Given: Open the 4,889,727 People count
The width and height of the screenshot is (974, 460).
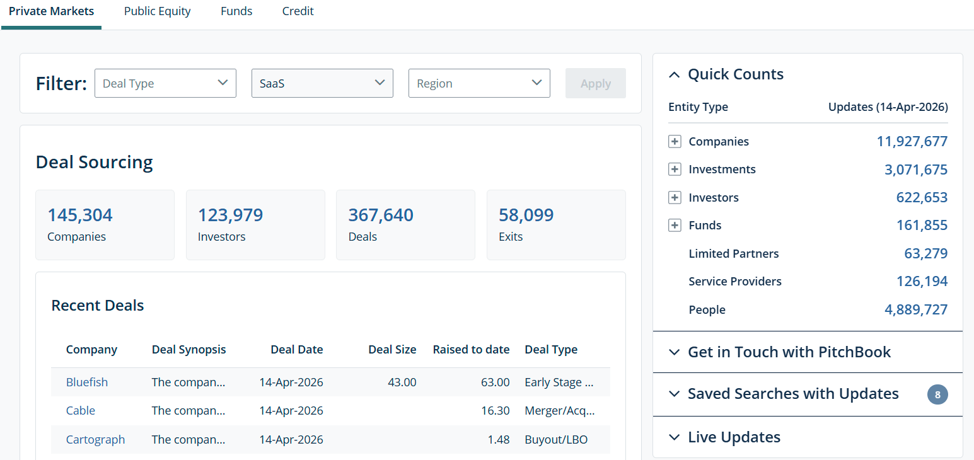Looking at the screenshot, I should pos(916,309).
